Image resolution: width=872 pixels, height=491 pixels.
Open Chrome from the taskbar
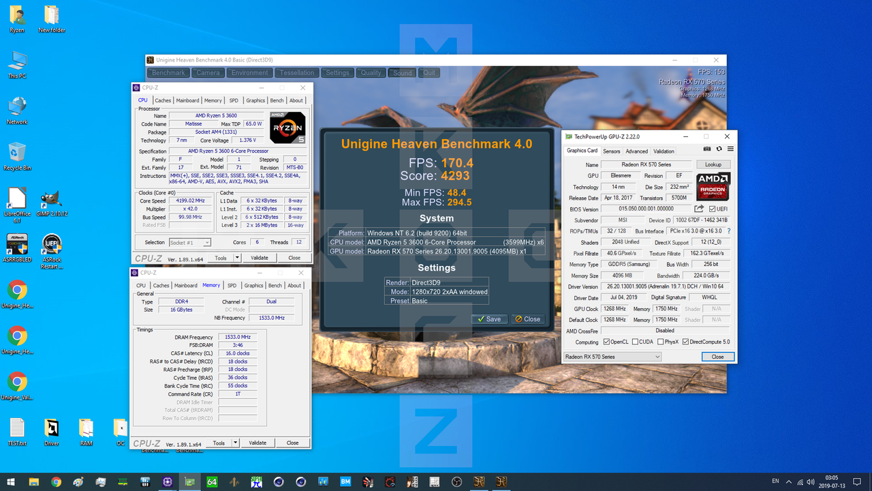tap(56, 482)
